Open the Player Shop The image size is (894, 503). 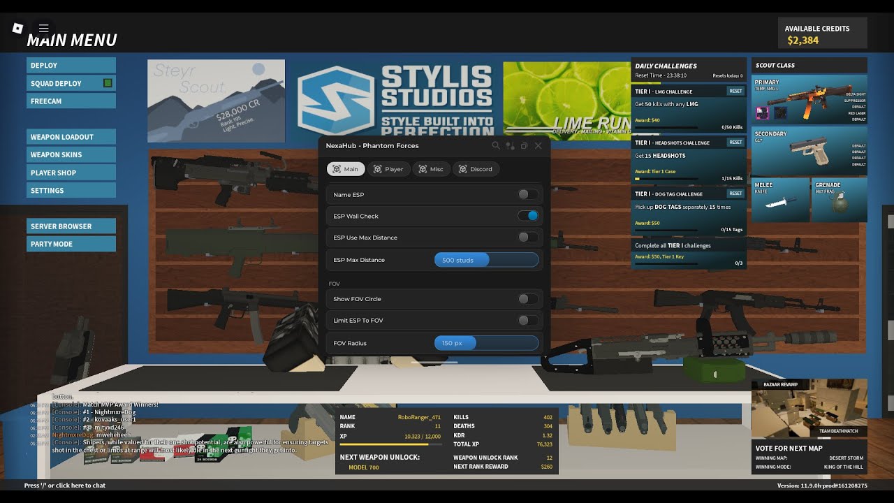tap(71, 173)
